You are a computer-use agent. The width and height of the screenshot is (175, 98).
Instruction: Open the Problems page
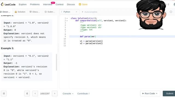(35, 4)
